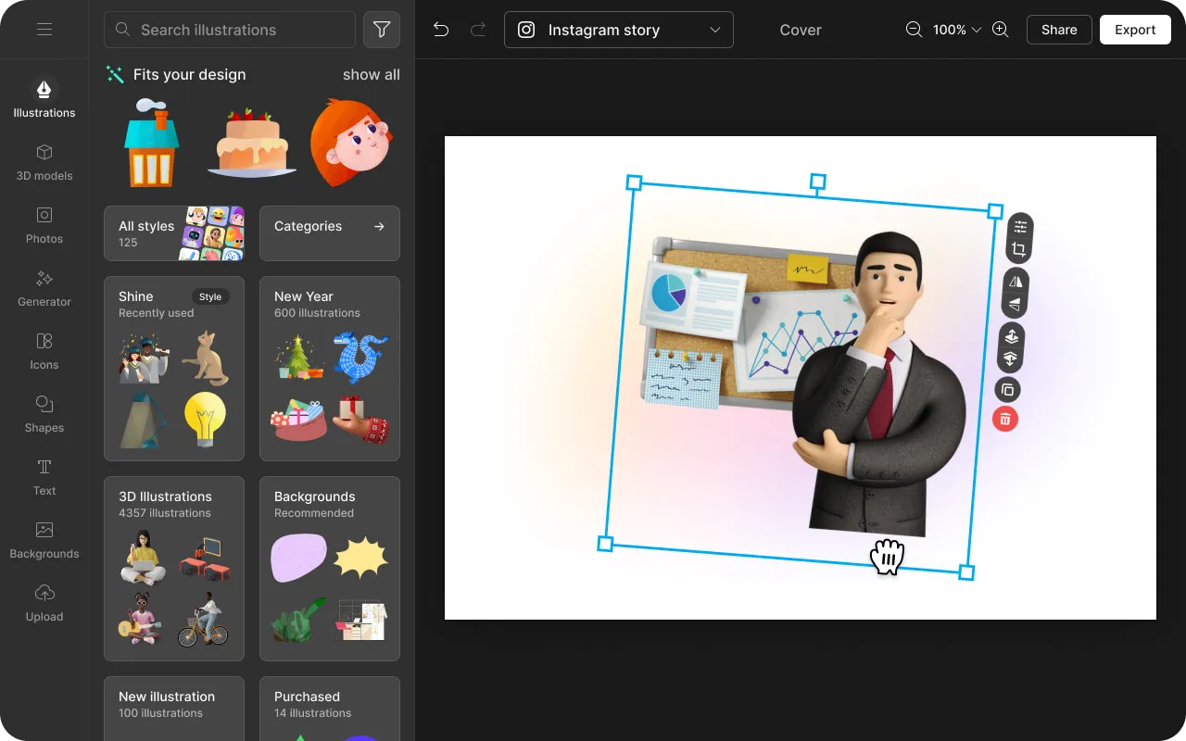This screenshot has width=1186, height=741.
Task: Activate the crop tool icon
Action: point(1018,250)
